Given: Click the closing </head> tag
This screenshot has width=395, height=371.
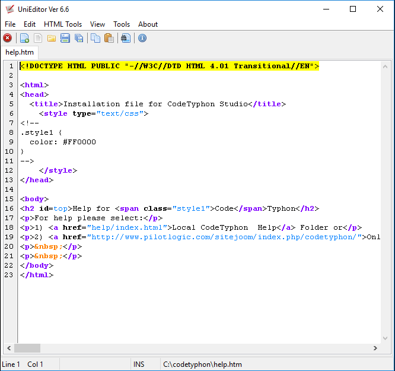Looking at the screenshot, I should click(37, 180).
